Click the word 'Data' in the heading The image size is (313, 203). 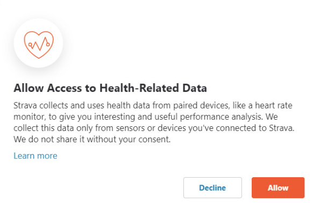pos(195,88)
